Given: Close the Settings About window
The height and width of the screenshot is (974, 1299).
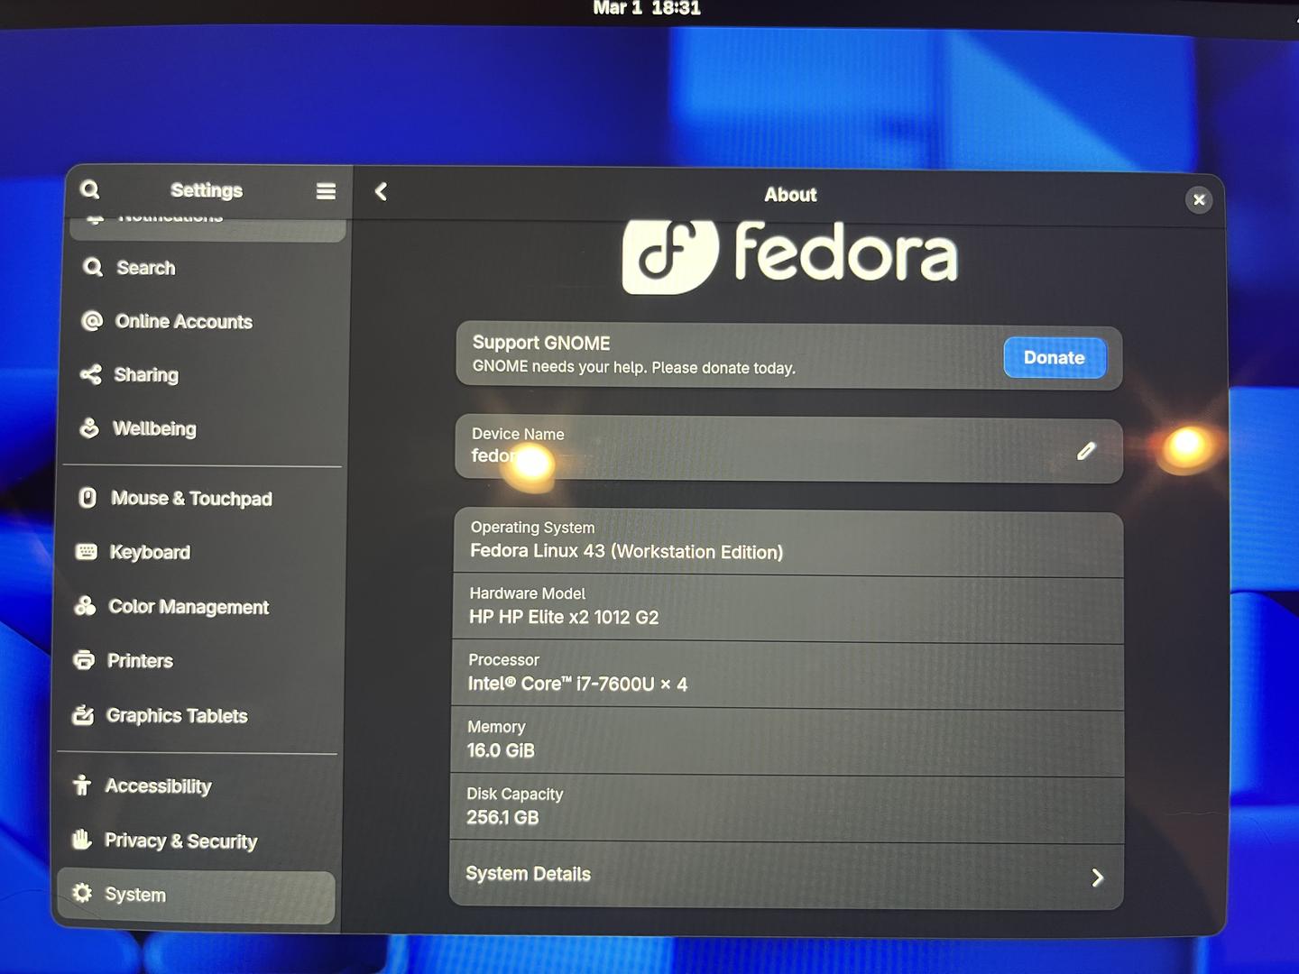Looking at the screenshot, I should pos(1199,199).
